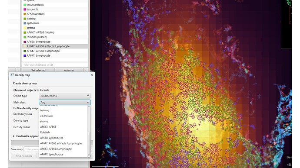Choose 'AF647: AF568' in dropdown list
Screen dimensions: 300x168
pyautogui.click(x=63, y=127)
